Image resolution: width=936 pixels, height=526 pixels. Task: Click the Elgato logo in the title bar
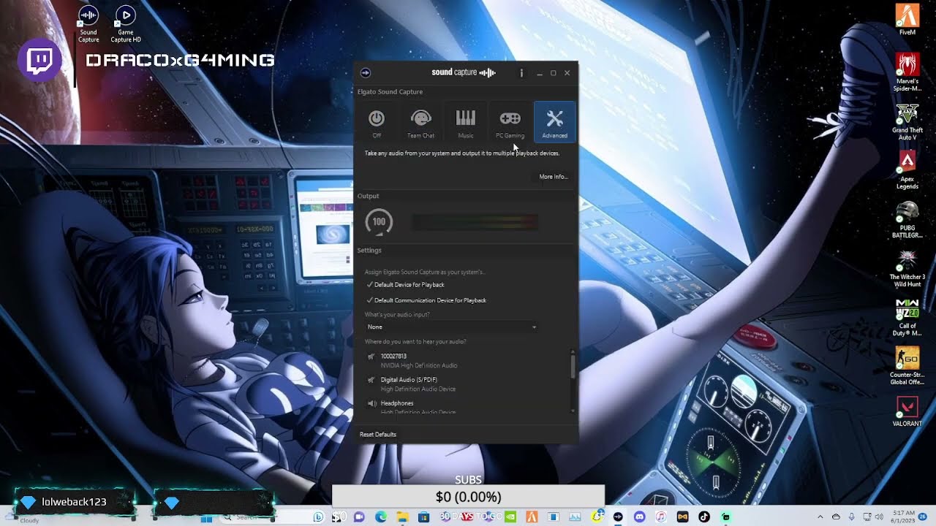coord(366,73)
